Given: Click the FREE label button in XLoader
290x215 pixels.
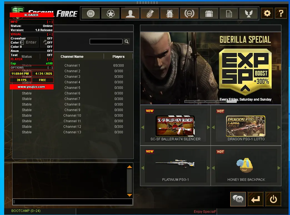Looking at the screenshot, I should (x=42, y=80).
